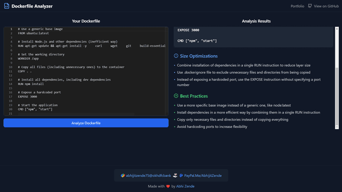This screenshot has height=192, width=342.
Task: Click the # Use a generic base image comment
Action: (x=40, y=29)
